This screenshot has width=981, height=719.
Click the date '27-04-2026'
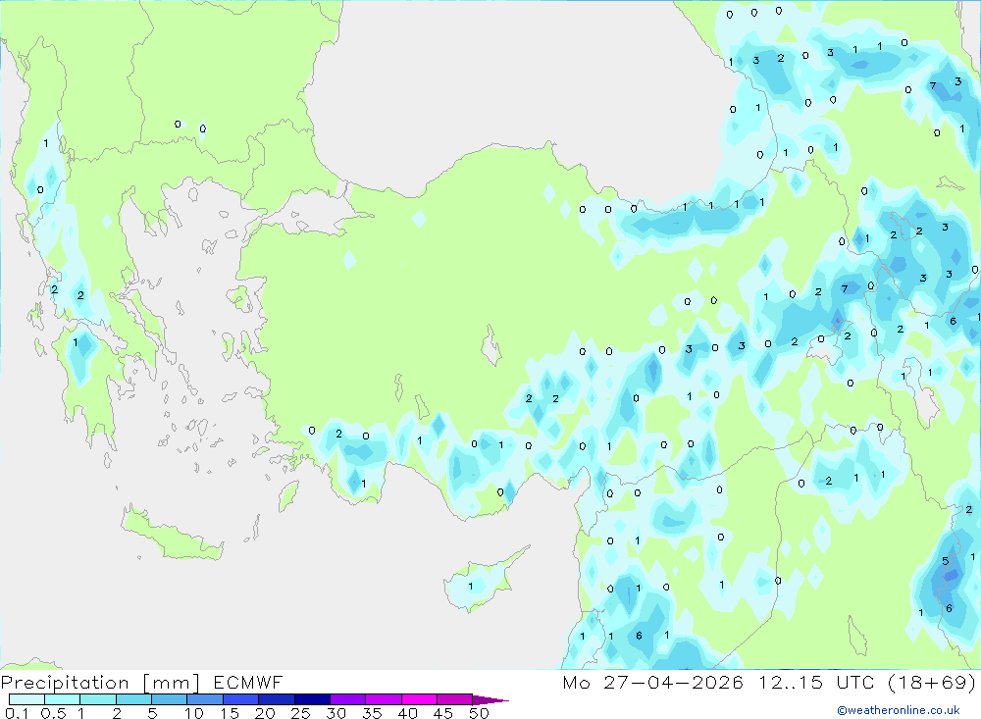pyautogui.click(x=673, y=682)
